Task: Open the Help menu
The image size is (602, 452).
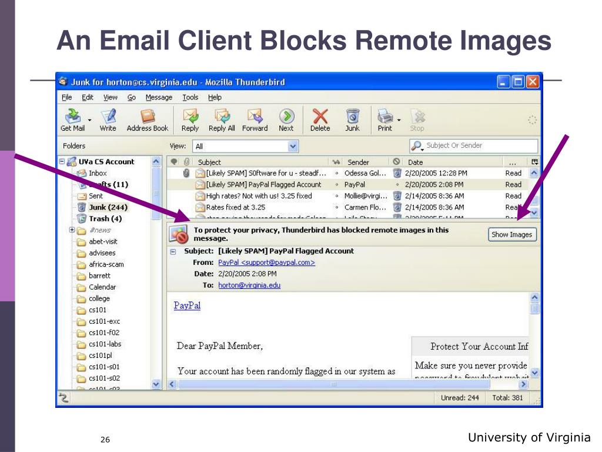Action: pos(215,97)
